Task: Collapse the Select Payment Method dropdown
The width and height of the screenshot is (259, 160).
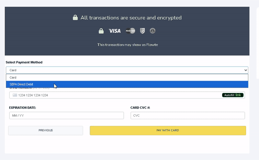Action: point(127,70)
